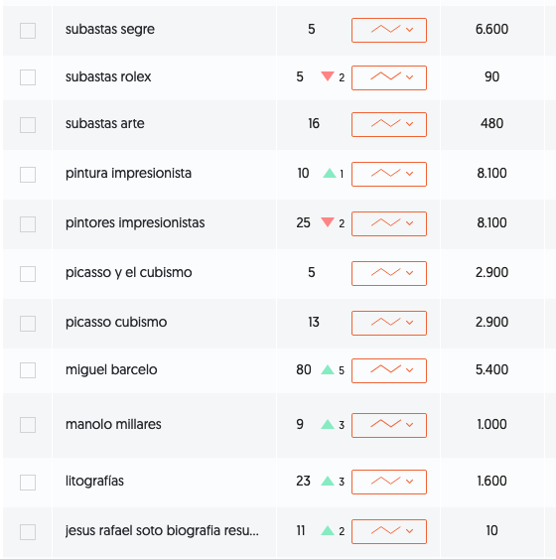The height and width of the screenshot is (559, 556).
Task: Click green up arrow for litografías
Action: [x=328, y=481]
